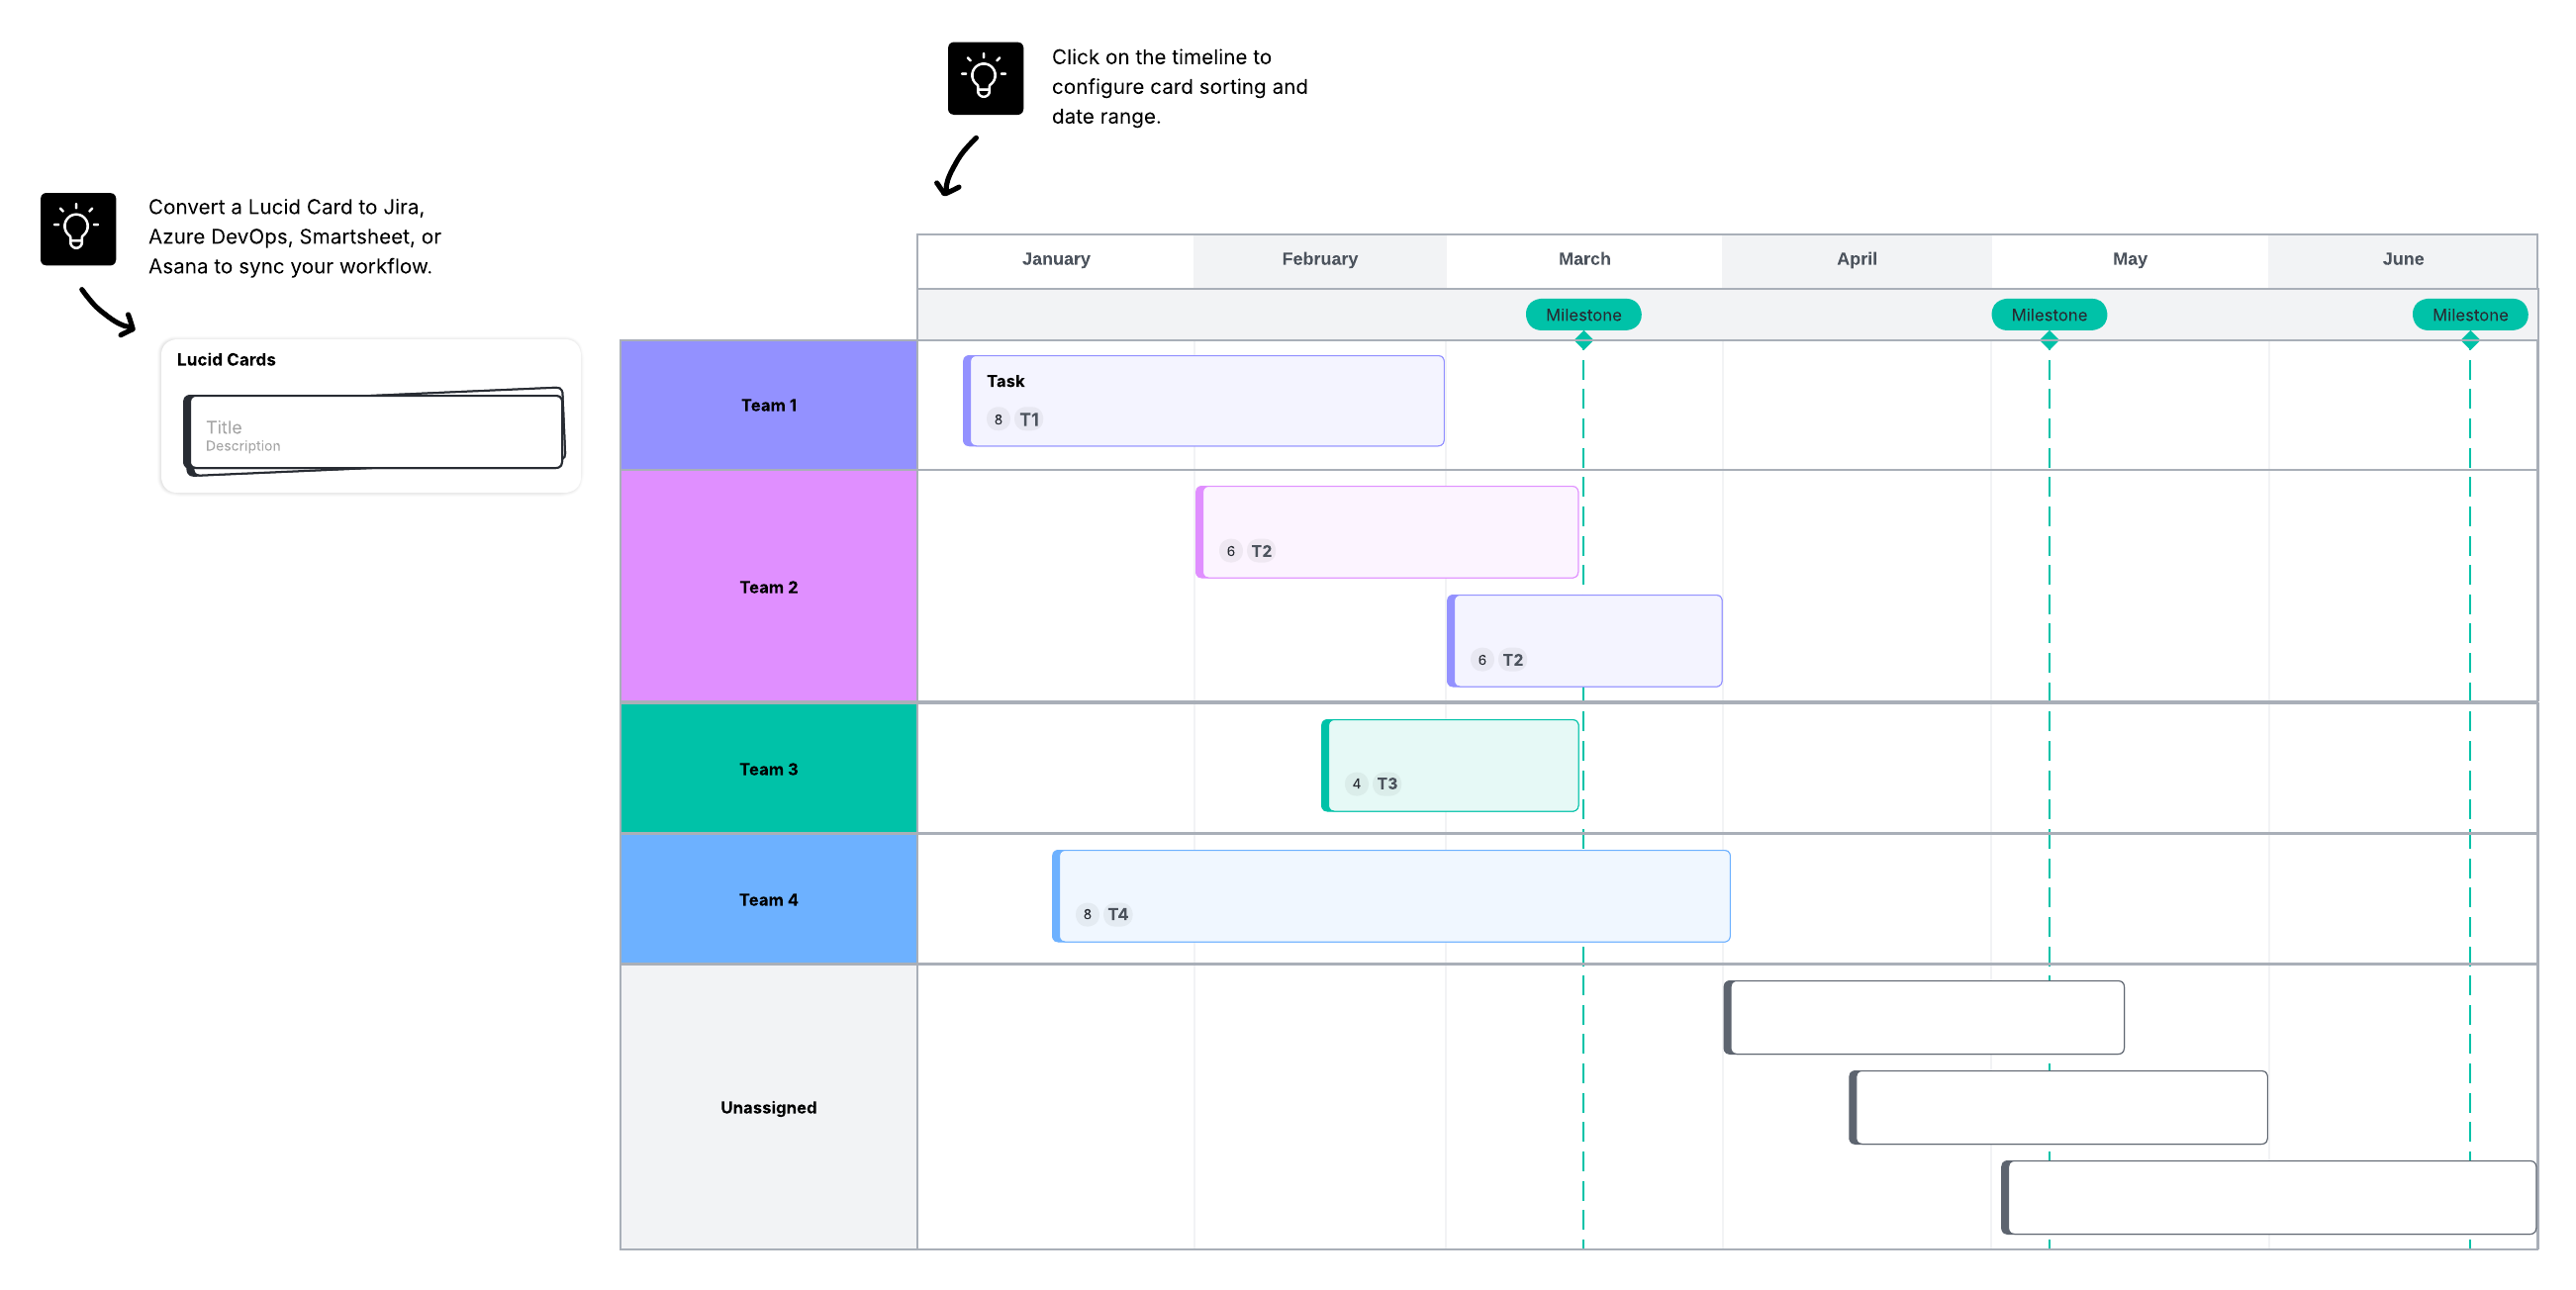Select the Milestone label in June
2576x1290 pixels.
click(2469, 315)
